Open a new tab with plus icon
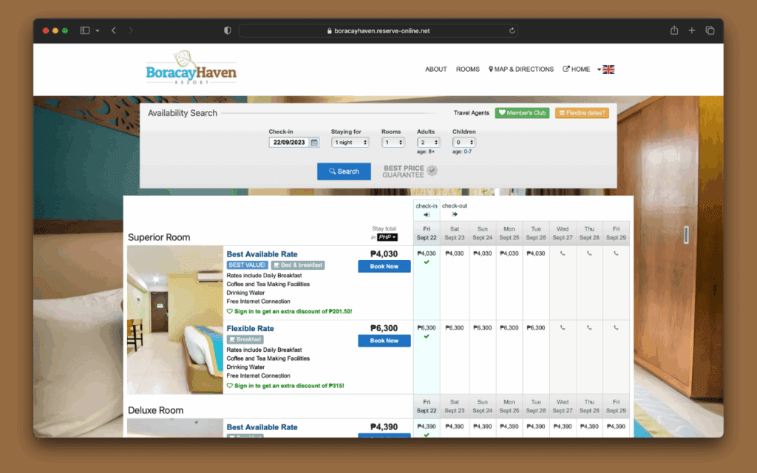Viewport: 757px width, 473px height. (x=692, y=30)
